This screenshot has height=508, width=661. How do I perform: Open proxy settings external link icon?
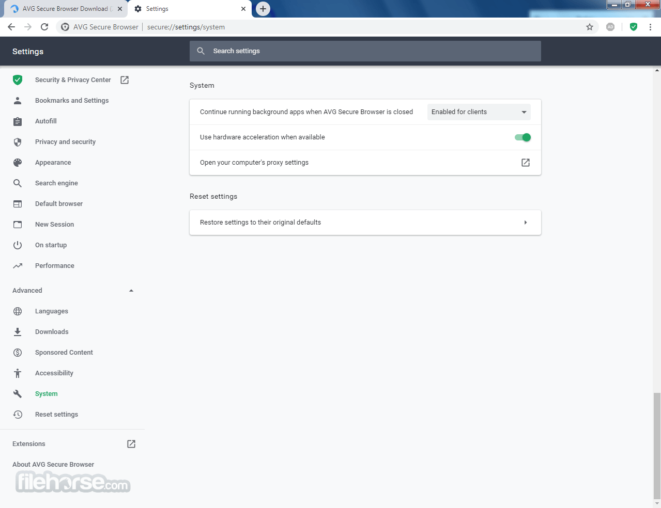coord(526,163)
